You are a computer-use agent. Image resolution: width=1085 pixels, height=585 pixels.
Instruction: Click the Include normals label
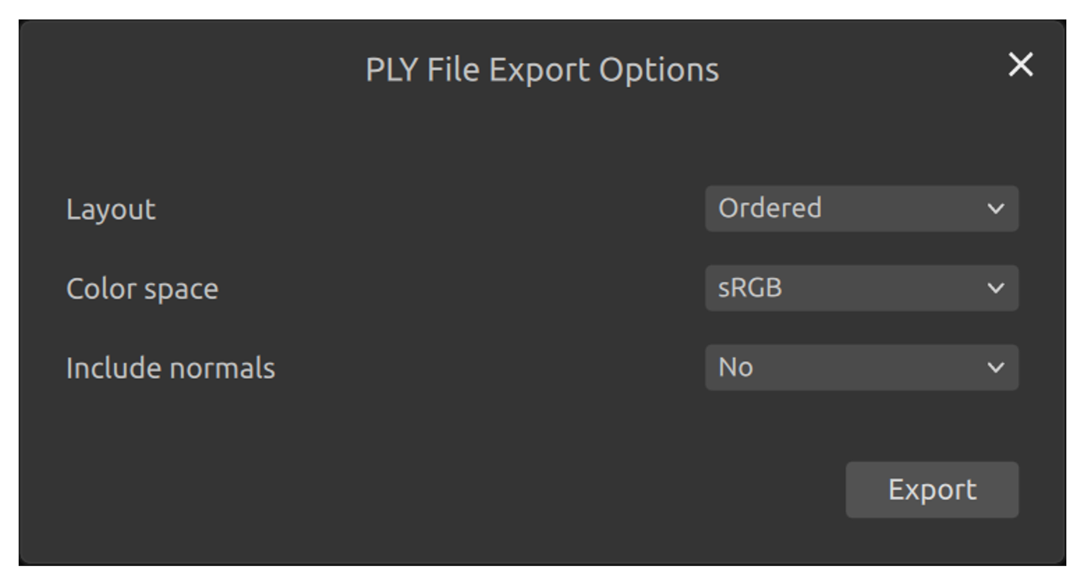(x=170, y=368)
